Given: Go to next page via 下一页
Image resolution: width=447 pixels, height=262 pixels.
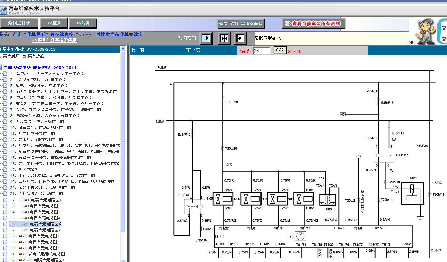Looking at the screenshot, I should pyautogui.click(x=193, y=50).
